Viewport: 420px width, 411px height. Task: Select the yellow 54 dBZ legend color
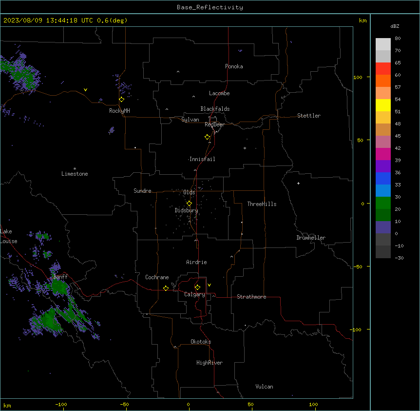point(383,105)
